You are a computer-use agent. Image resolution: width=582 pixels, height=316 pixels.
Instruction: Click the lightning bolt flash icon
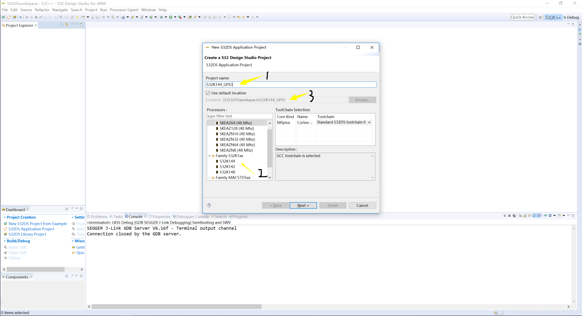tap(78, 17)
